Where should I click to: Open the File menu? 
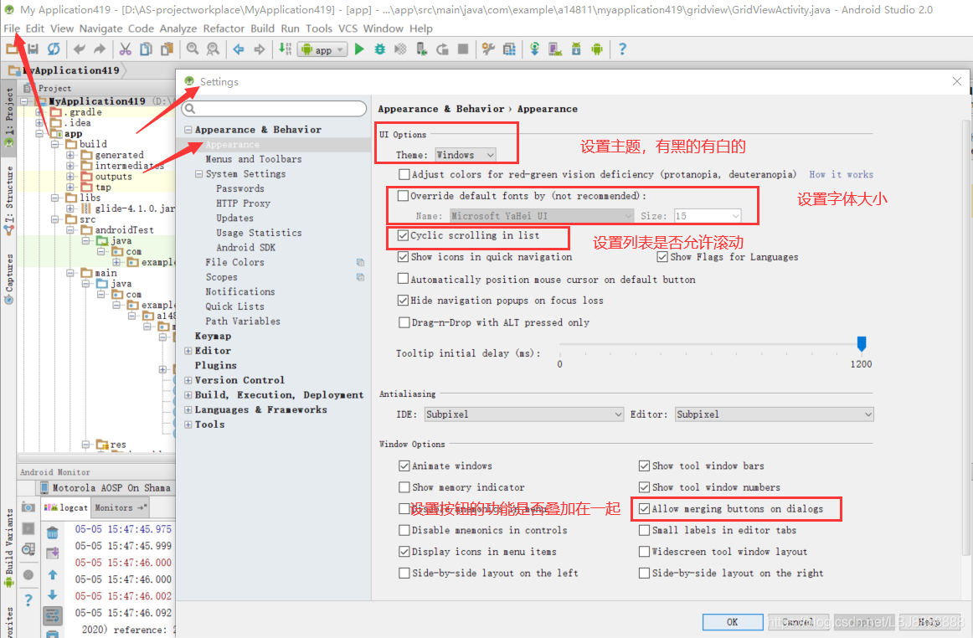12,28
